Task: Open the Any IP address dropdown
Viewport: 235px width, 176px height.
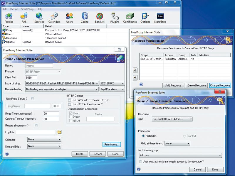Action: 112,89
